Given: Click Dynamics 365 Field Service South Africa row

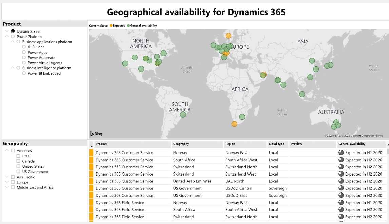Looking at the screenshot, I should [x=238, y=210].
